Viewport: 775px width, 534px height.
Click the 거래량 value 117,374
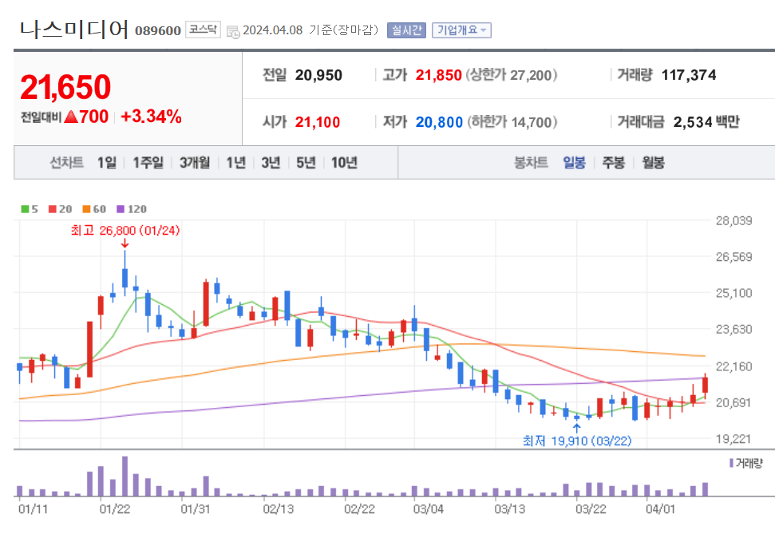(x=689, y=75)
